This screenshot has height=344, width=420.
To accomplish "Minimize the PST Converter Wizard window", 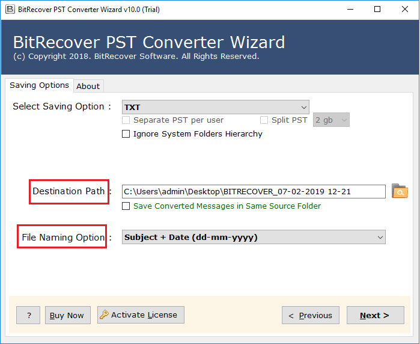I will pyautogui.click(x=350, y=10).
